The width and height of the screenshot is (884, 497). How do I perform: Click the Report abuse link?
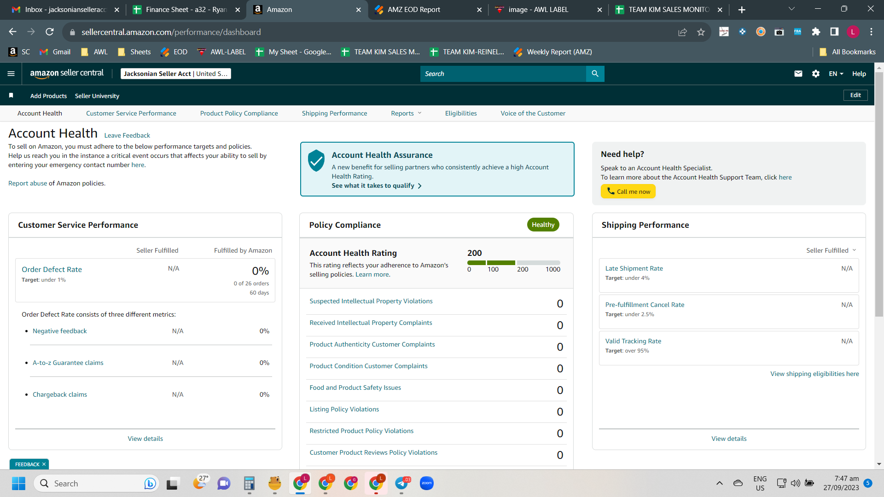coord(28,183)
